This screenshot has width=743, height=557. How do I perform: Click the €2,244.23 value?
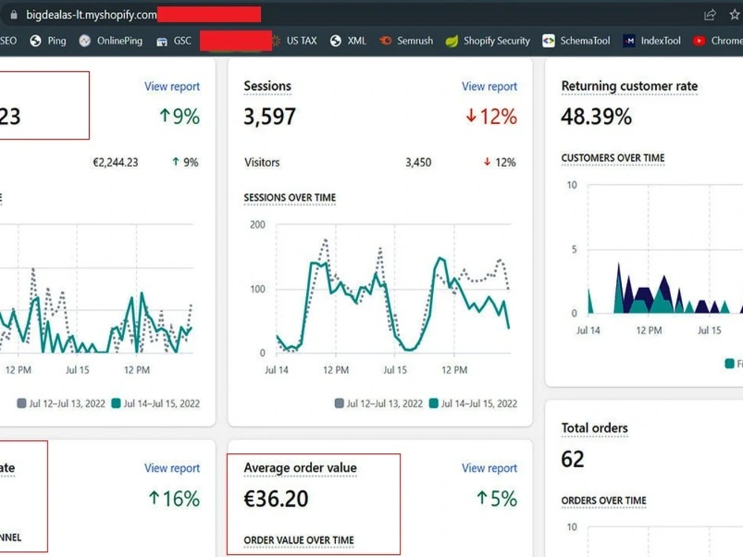pos(116,163)
